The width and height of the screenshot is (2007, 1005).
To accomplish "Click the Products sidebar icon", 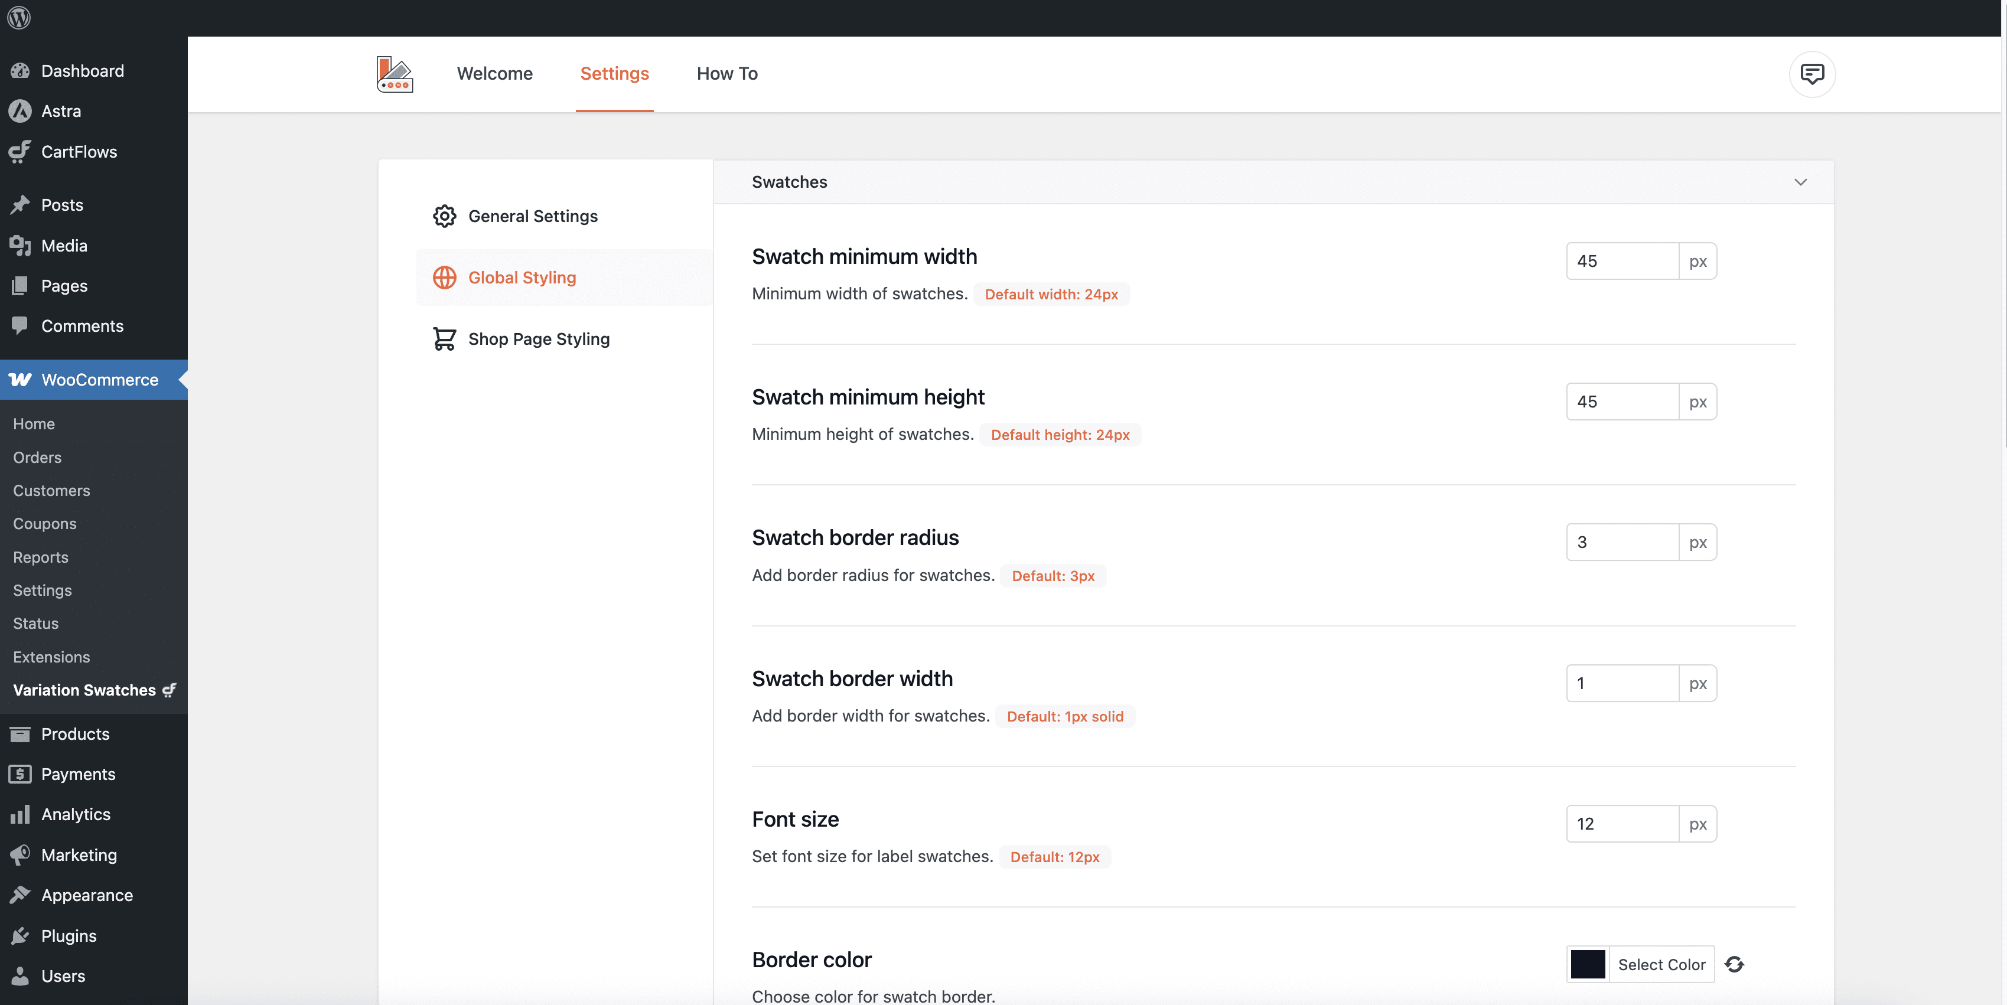I will coord(19,733).
